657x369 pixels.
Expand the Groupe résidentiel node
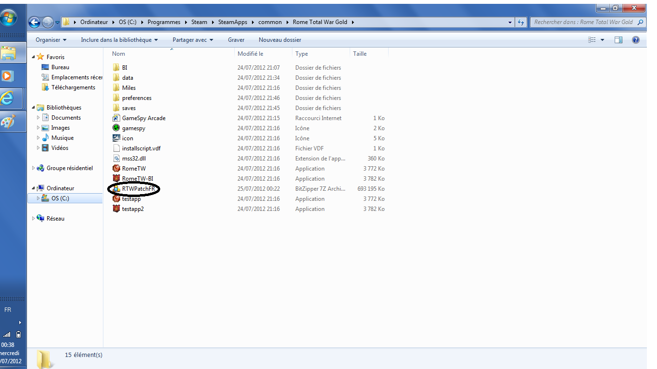tap(34, 168)
